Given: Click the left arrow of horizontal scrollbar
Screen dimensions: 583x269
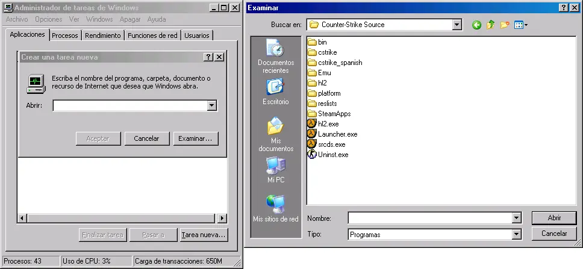Looking at the screenshot, I should tap(22, 218).
